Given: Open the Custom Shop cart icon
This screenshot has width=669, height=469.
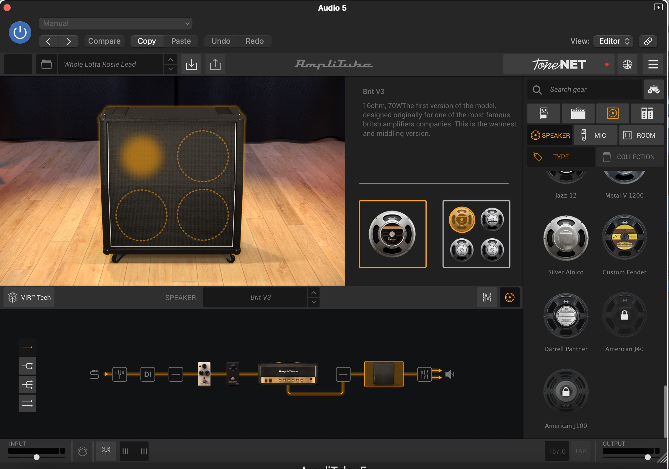Looking at the screenshot, I should click(654, 89).
